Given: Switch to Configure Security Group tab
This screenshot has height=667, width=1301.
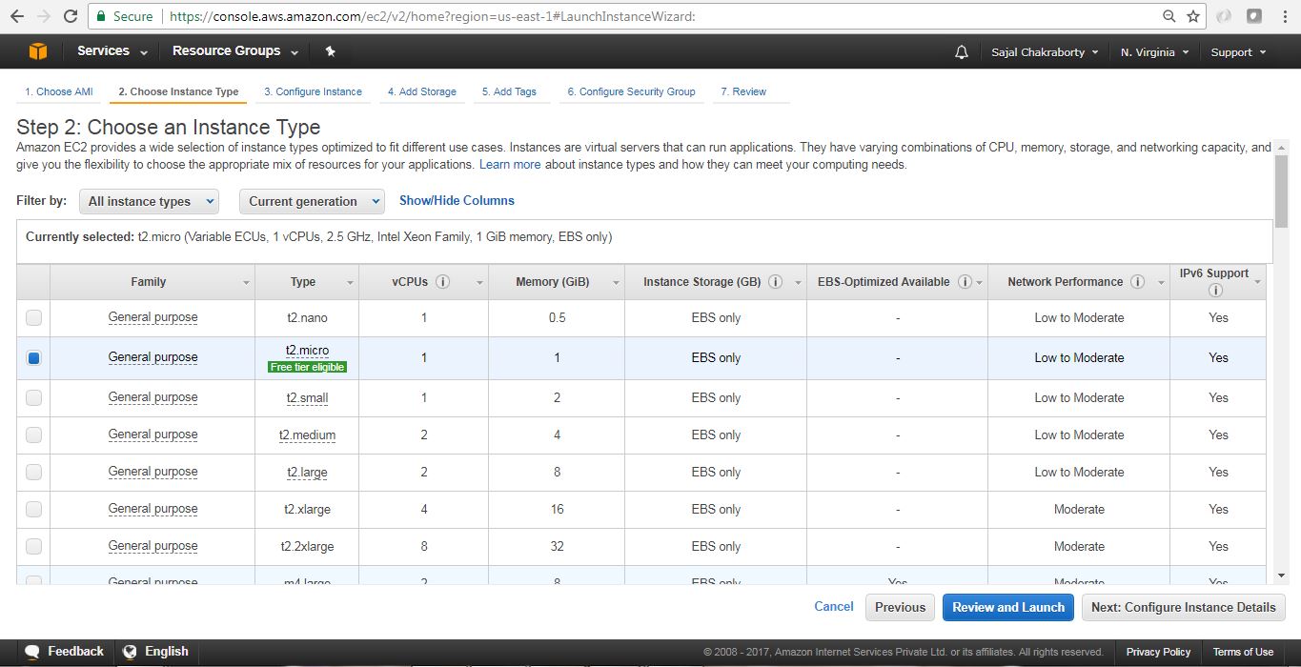Looking at the screenshot, I should 631,91.
